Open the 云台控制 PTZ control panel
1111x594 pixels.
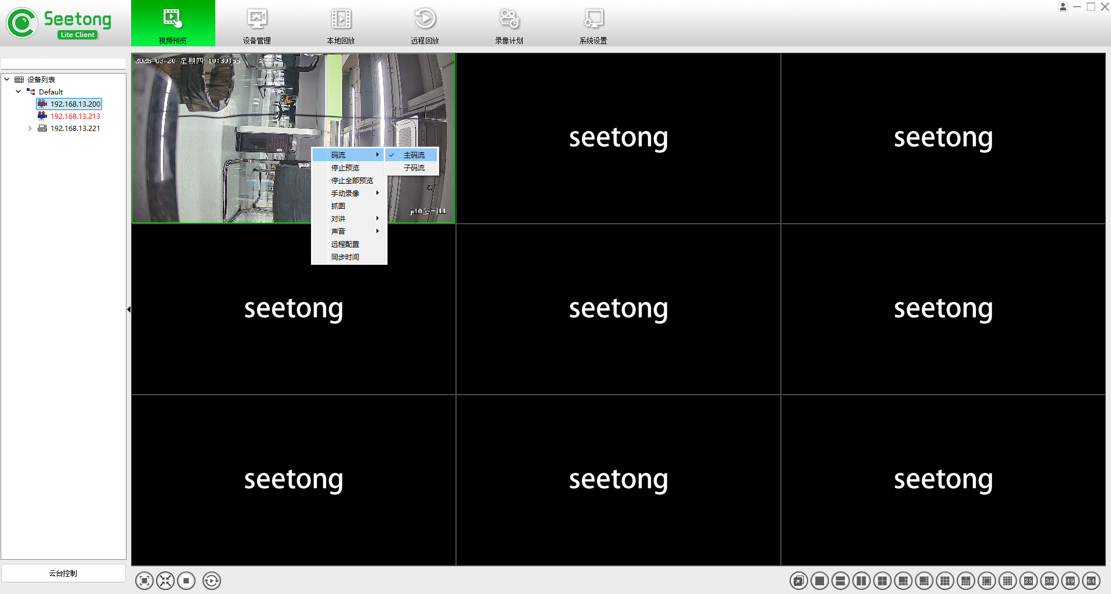coord(63,573)
